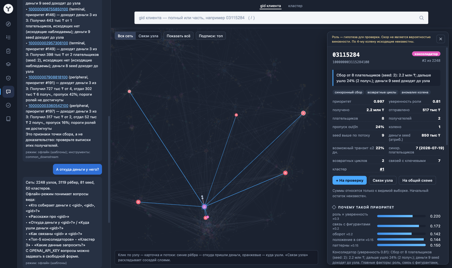
Task: Click 'Связи узла' button in detail card
Action: (x=383, y=180)
